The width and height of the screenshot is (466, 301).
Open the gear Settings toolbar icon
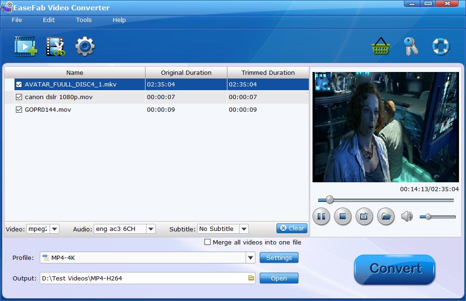(85, 46)
